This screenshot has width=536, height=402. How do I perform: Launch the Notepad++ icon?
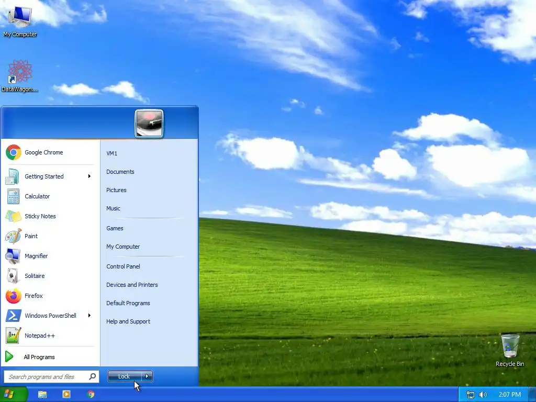pos(13,336)
